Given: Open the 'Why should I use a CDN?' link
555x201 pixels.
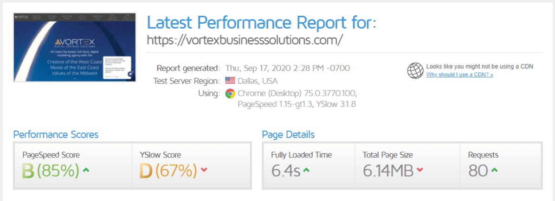Looking at the screenshot, I should [459, 75].
